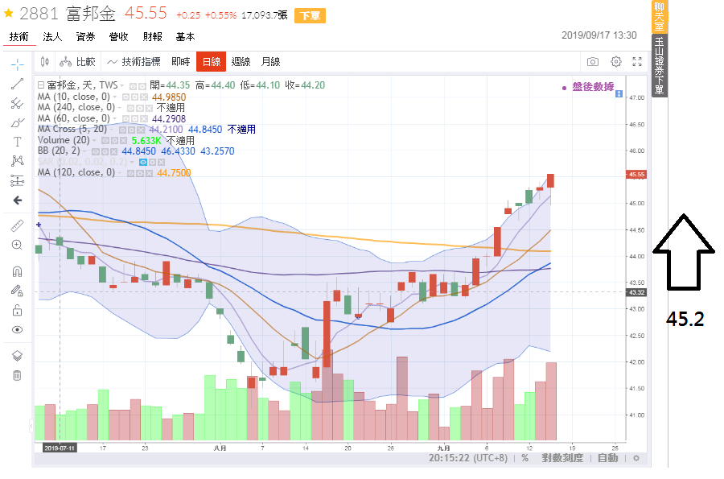Screen dimensions: 724x479
Task: Open the 資券 tab
Action: pos(85,36)
